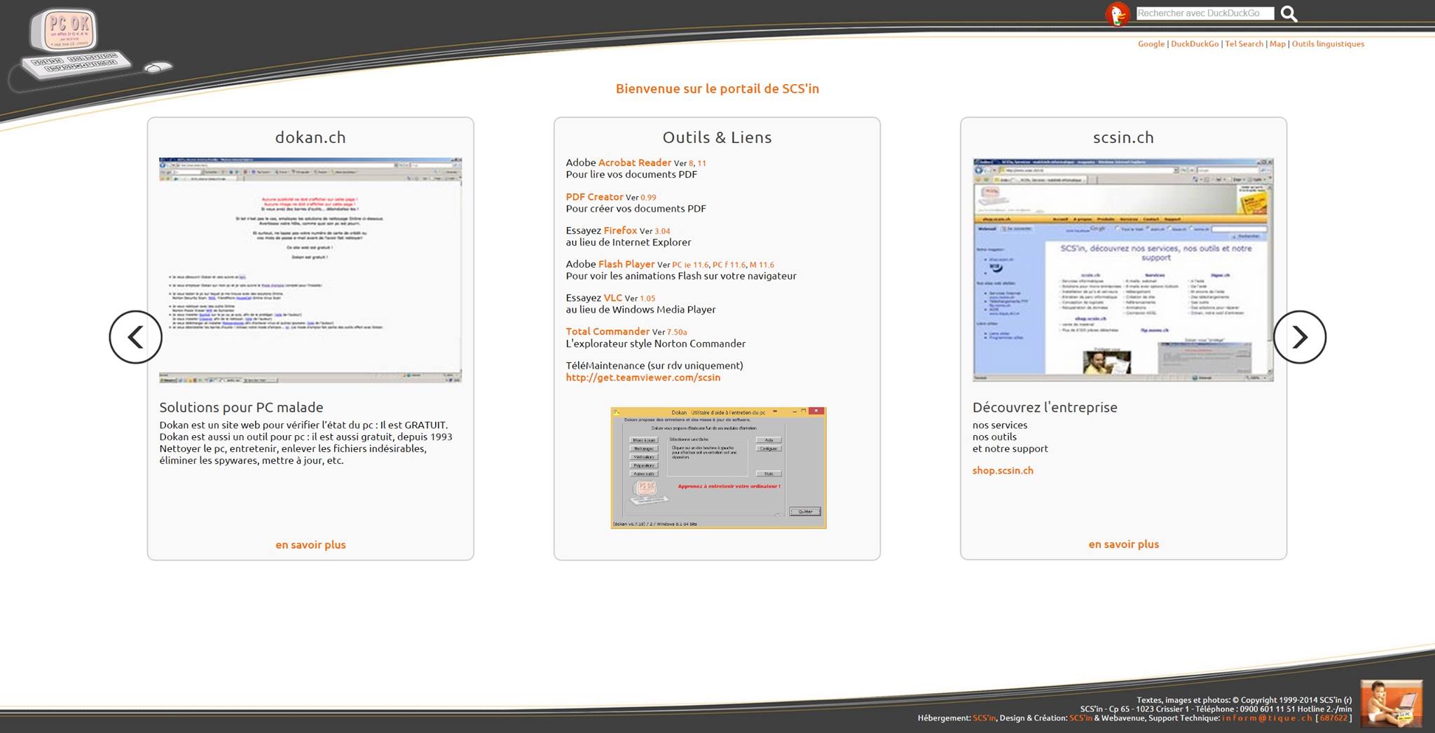Open the Flash Player link

(x=626, y=264)
